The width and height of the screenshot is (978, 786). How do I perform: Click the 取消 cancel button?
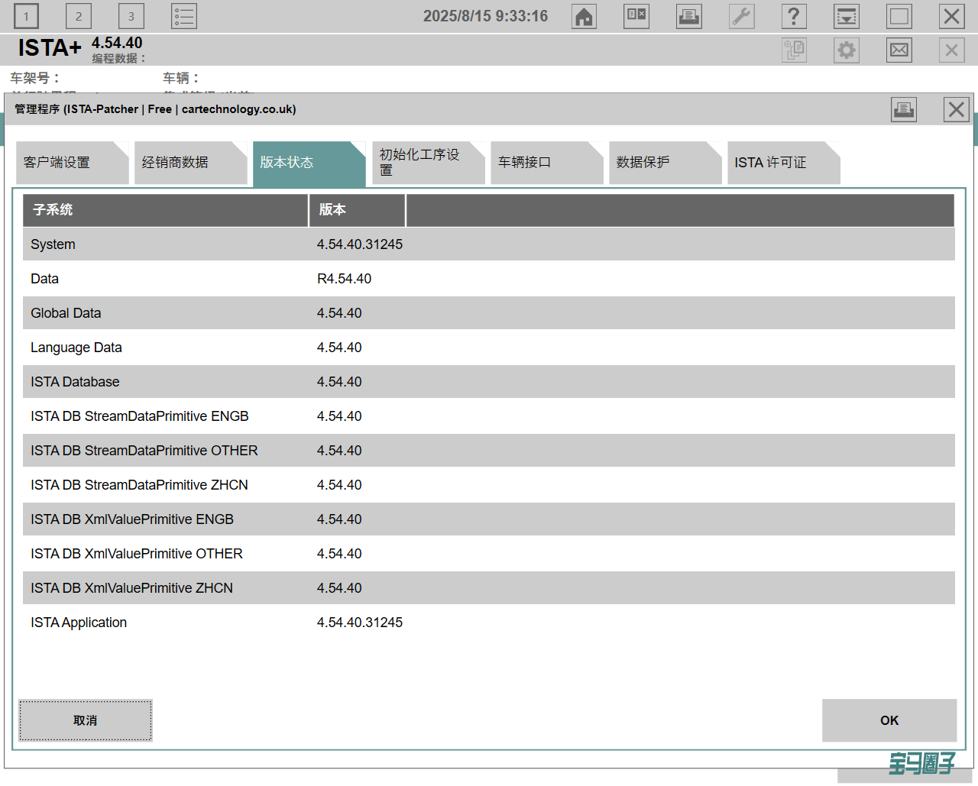86,720
